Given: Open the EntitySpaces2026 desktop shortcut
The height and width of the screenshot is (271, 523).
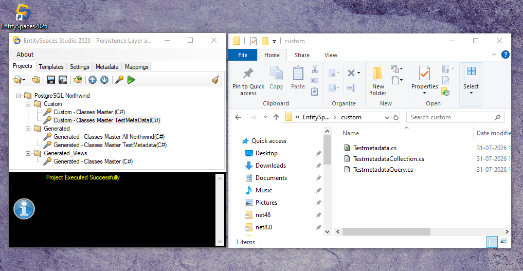Looking at the screenshot, I should click(24, 16).
